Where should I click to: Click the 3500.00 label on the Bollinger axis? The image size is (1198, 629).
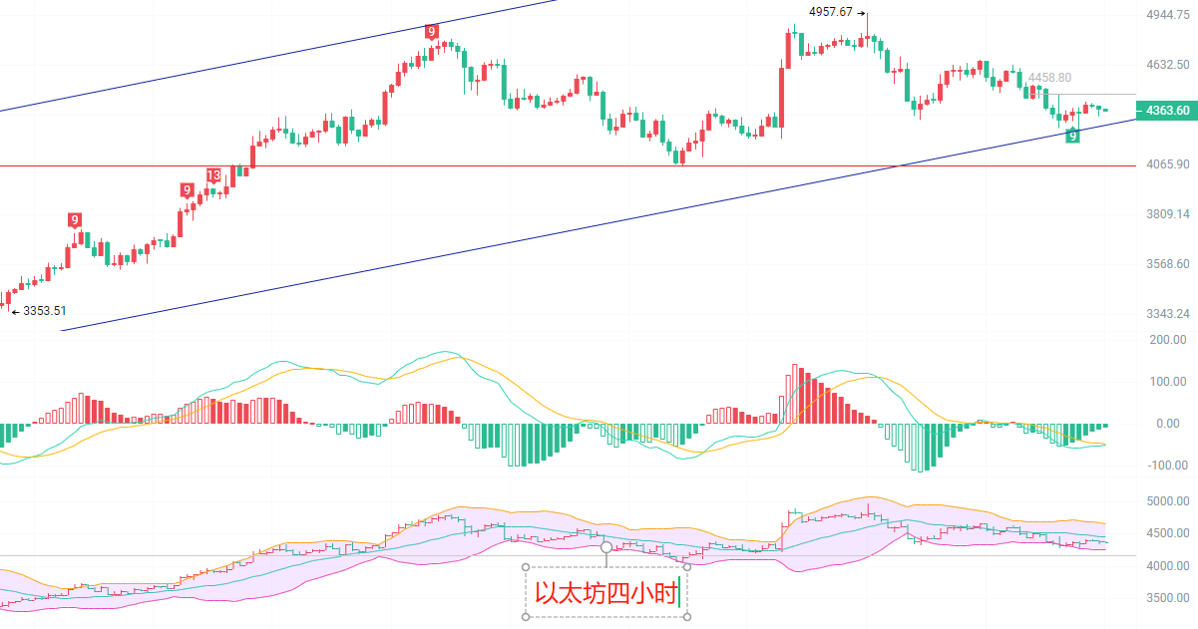point(1168,599)
